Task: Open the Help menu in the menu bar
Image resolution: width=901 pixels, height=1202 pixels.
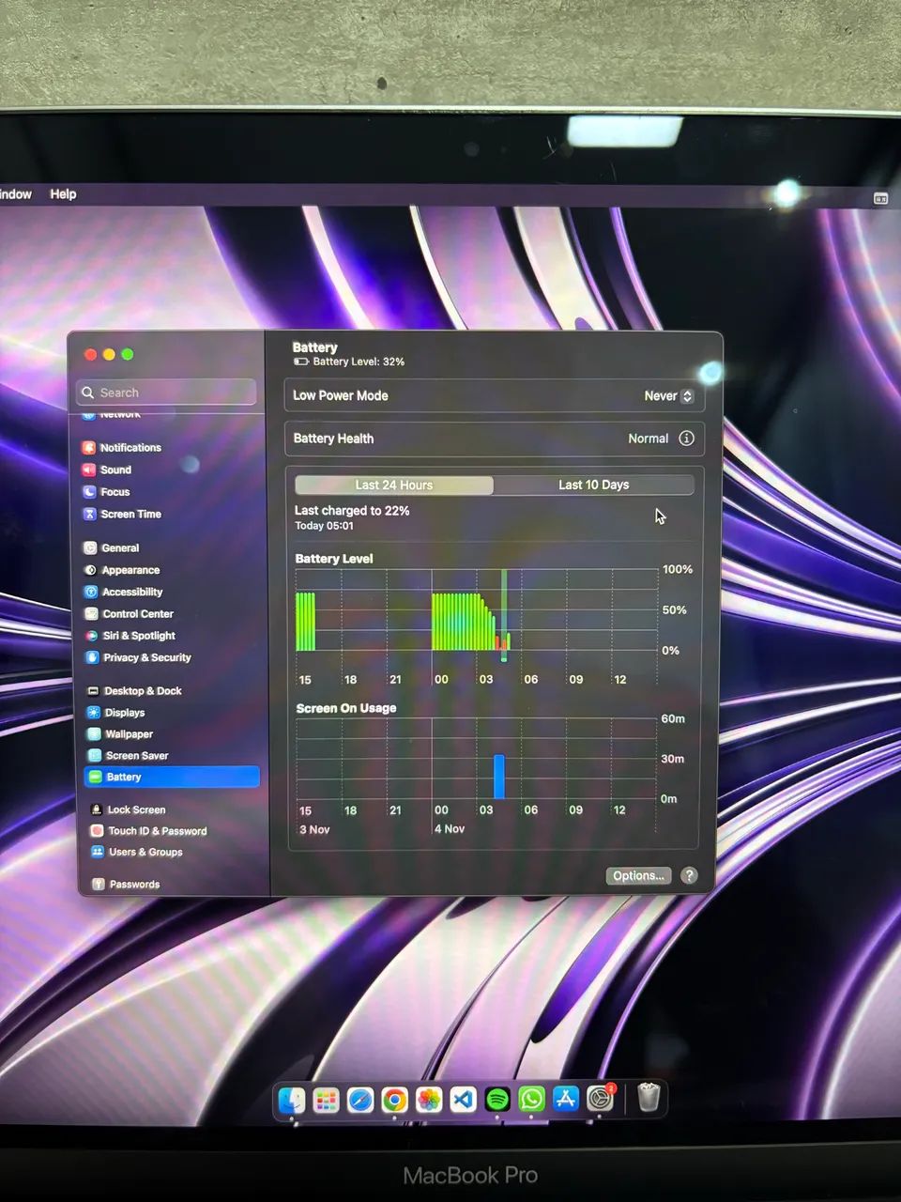Action: click(63, 193)
